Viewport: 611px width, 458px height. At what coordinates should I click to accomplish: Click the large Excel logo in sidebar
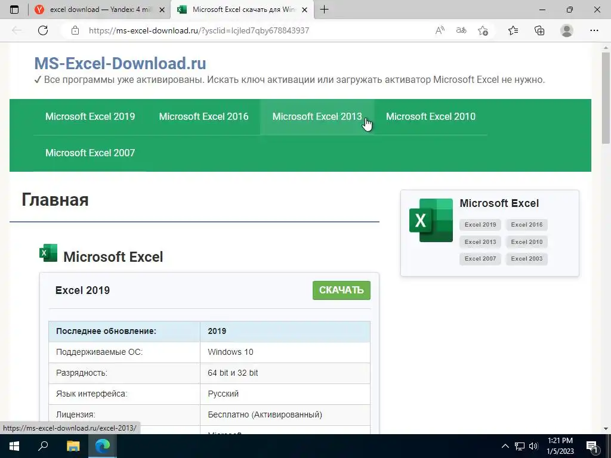[x=431, y=220]
